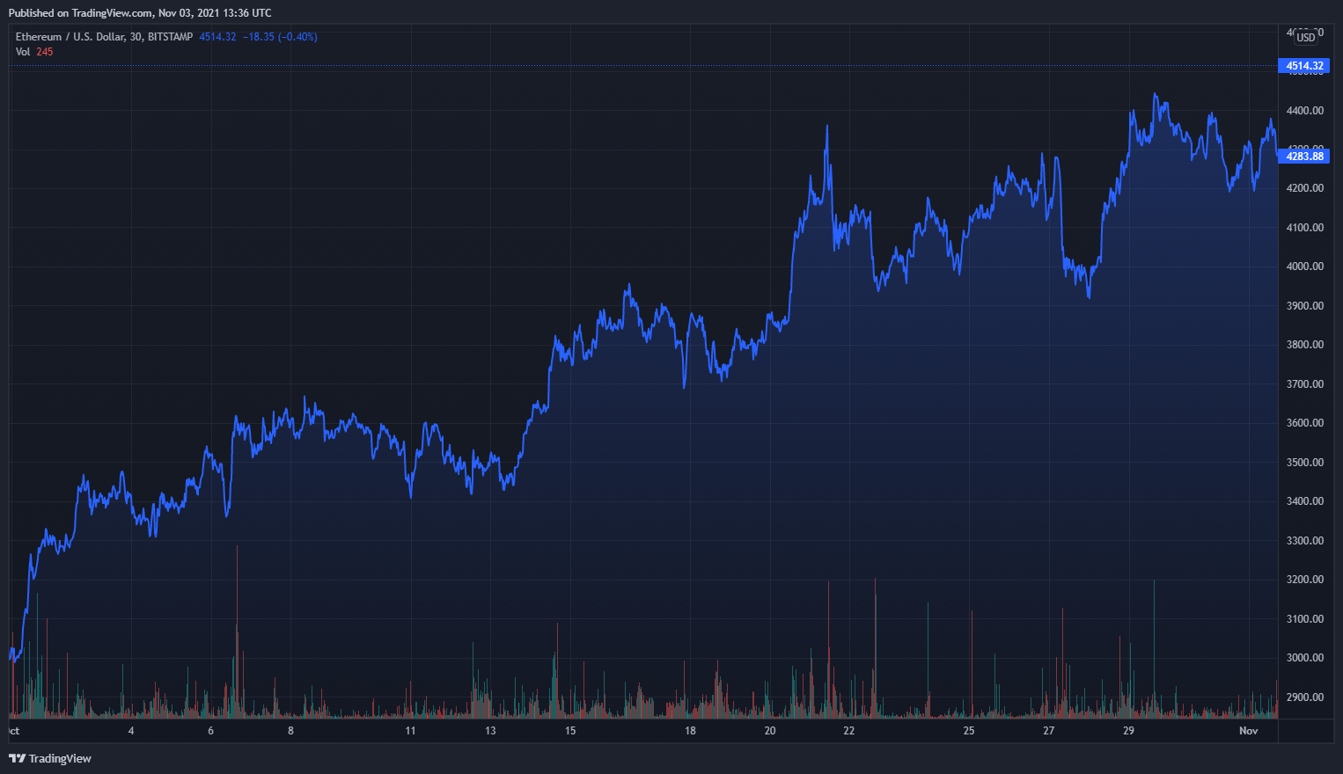This screenshot has height=774, width=1343.
Task: Click the 4400.00 price axis label
Action: pyautogui.click(x=1305, y=111)
